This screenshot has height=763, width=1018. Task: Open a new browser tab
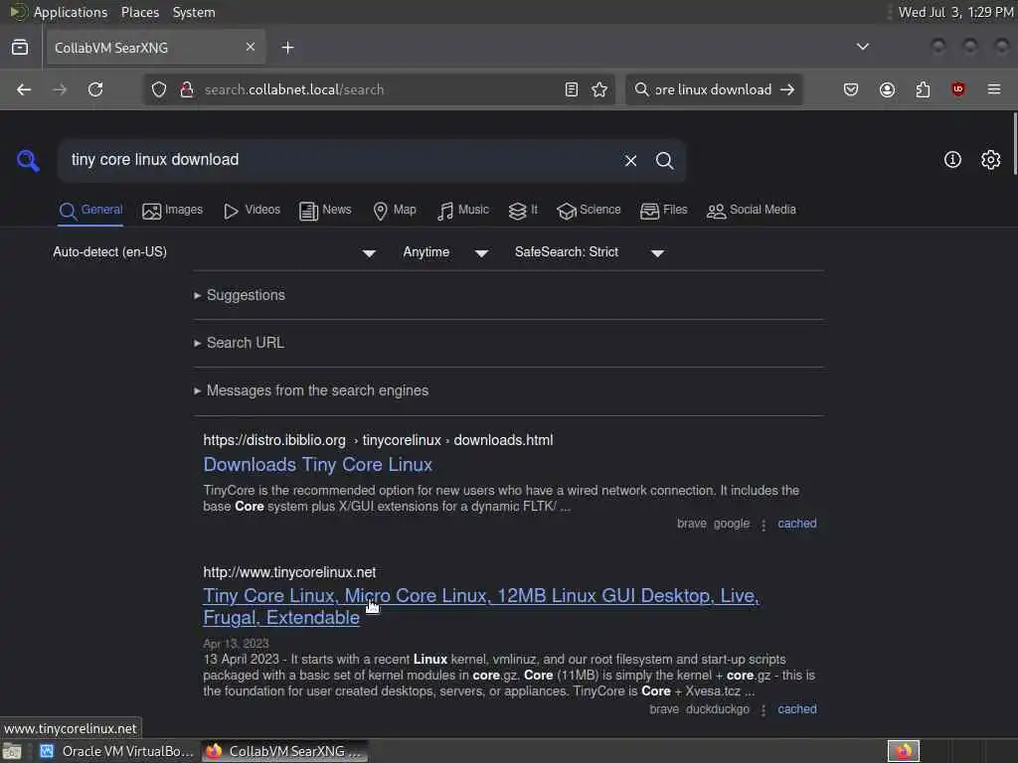tap(287, 48)
